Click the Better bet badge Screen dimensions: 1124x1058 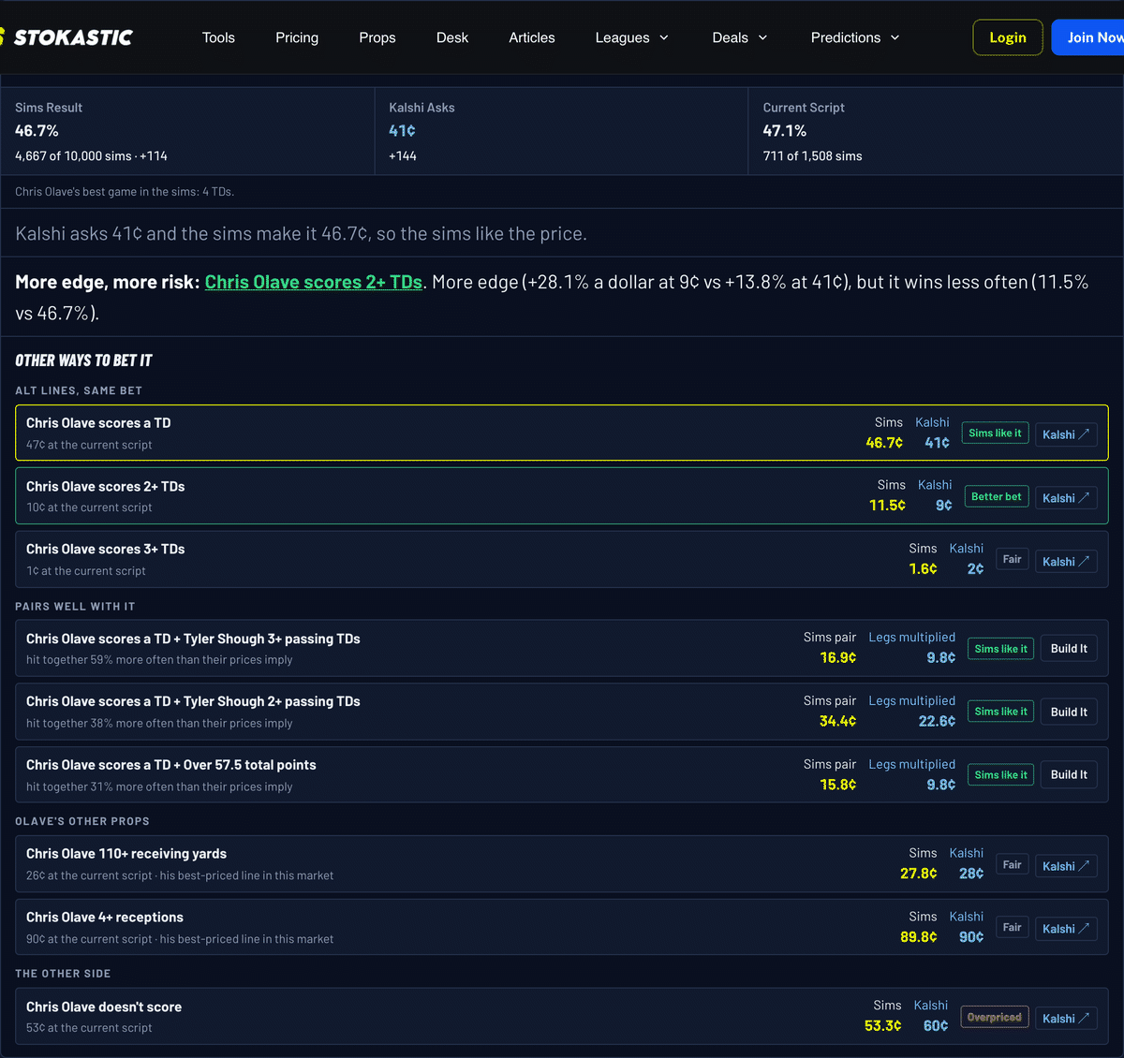click(x=997, y=496)
